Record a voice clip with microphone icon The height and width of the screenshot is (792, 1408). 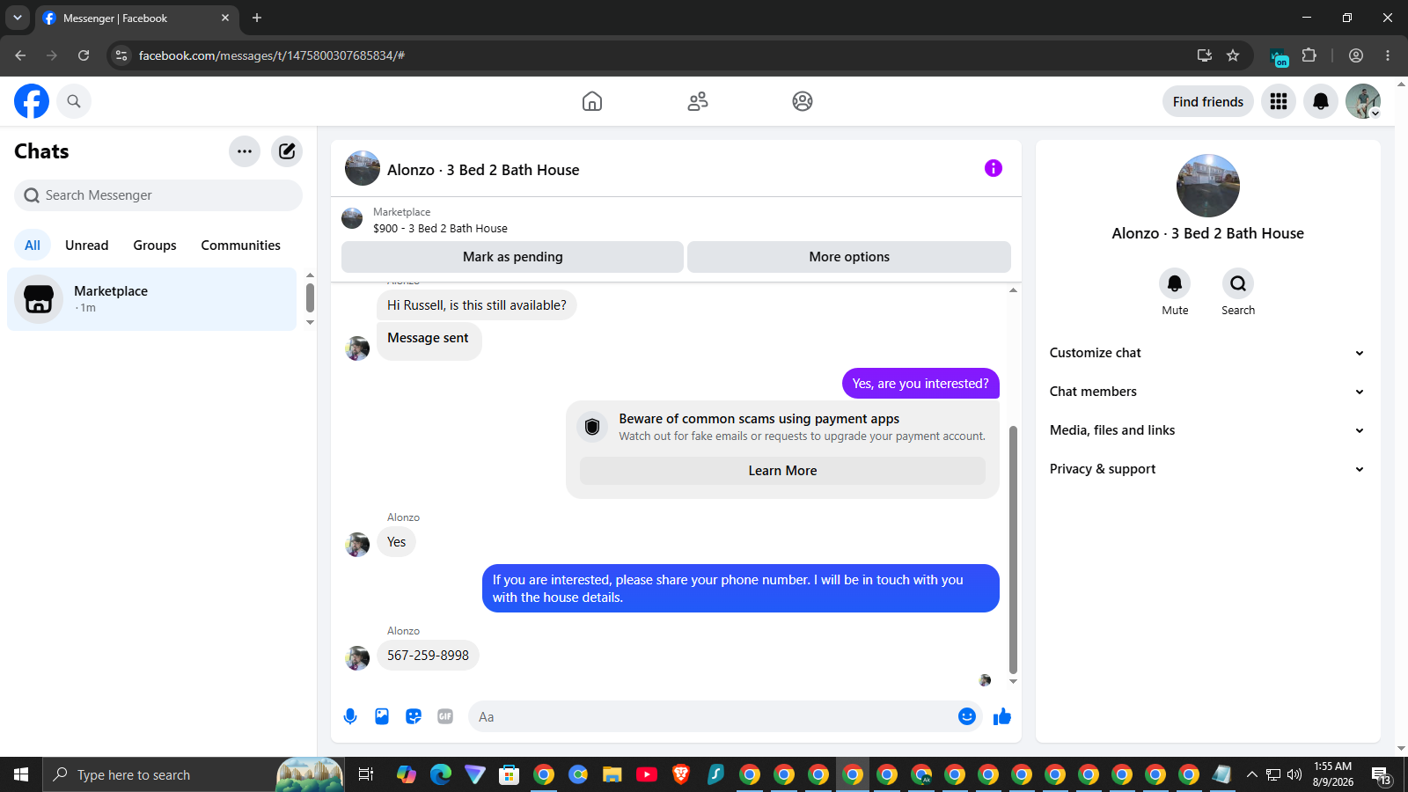350,716
